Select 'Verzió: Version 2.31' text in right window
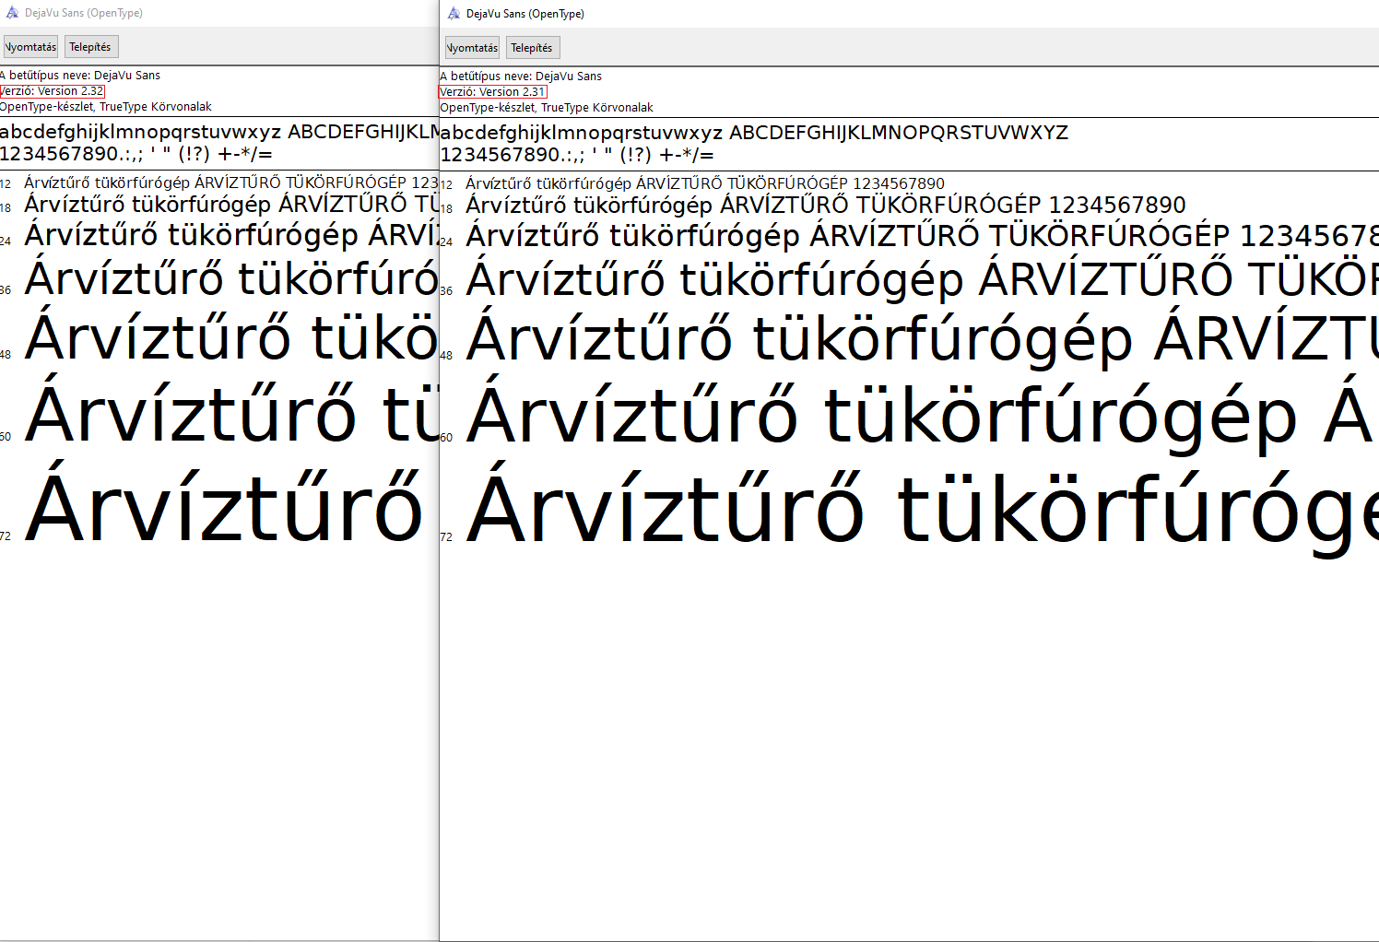This screenshot has width=1379, height=942. click(493, 92)
